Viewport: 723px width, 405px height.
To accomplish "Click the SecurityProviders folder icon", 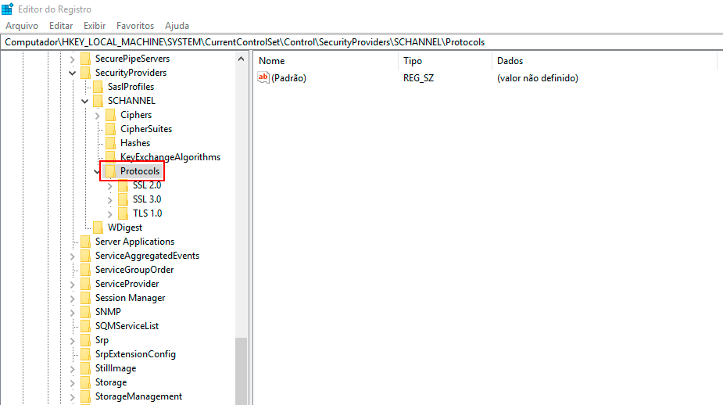I will (x=85, y=73).
